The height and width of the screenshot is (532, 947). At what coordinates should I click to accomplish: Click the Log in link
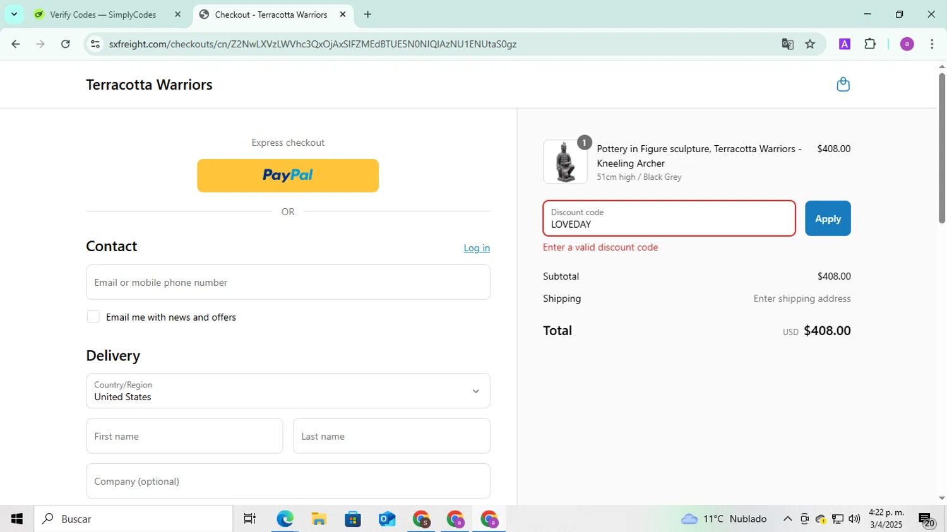477,248
